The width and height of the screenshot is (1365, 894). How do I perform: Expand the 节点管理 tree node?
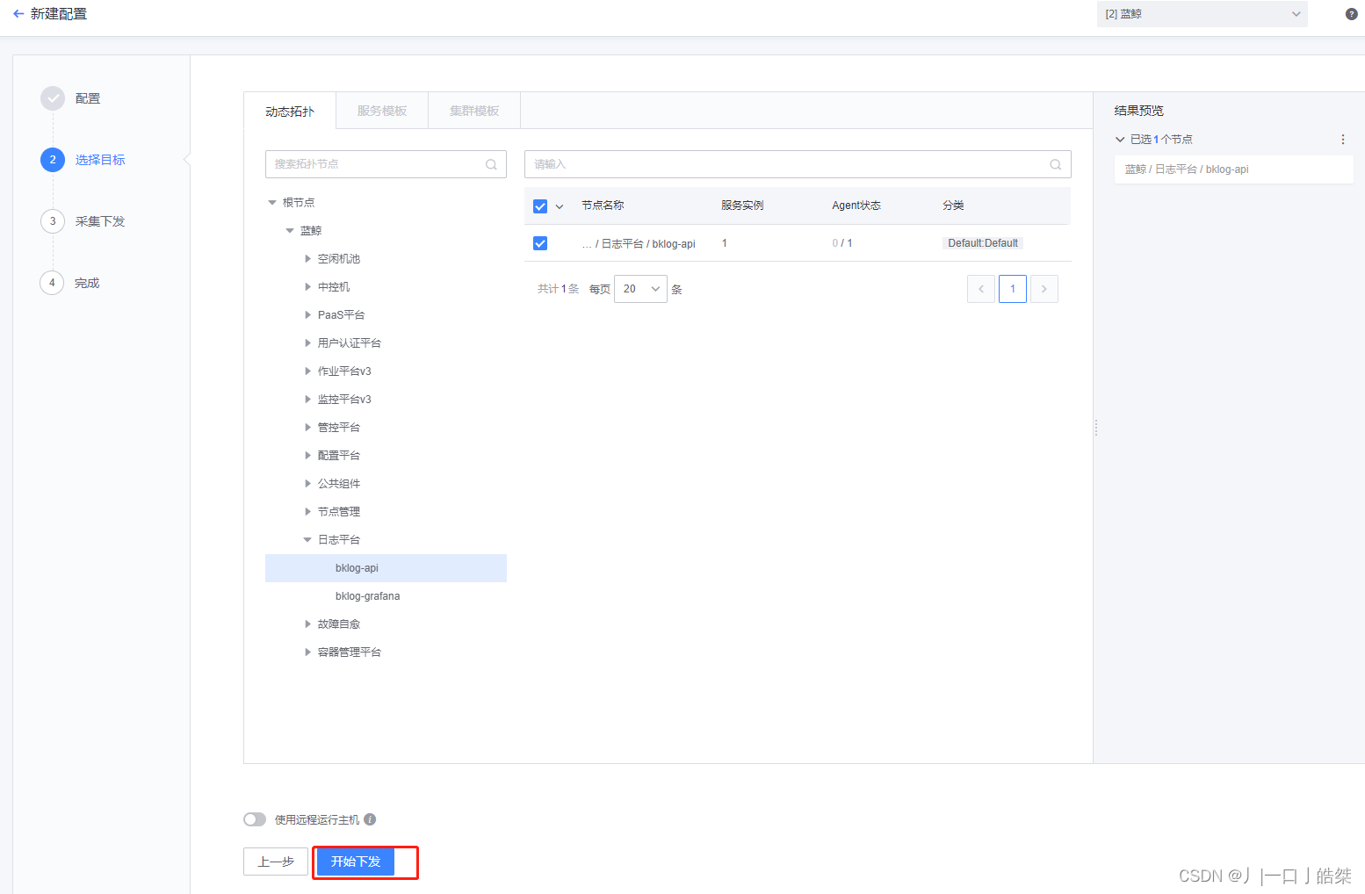click(307, 512)
